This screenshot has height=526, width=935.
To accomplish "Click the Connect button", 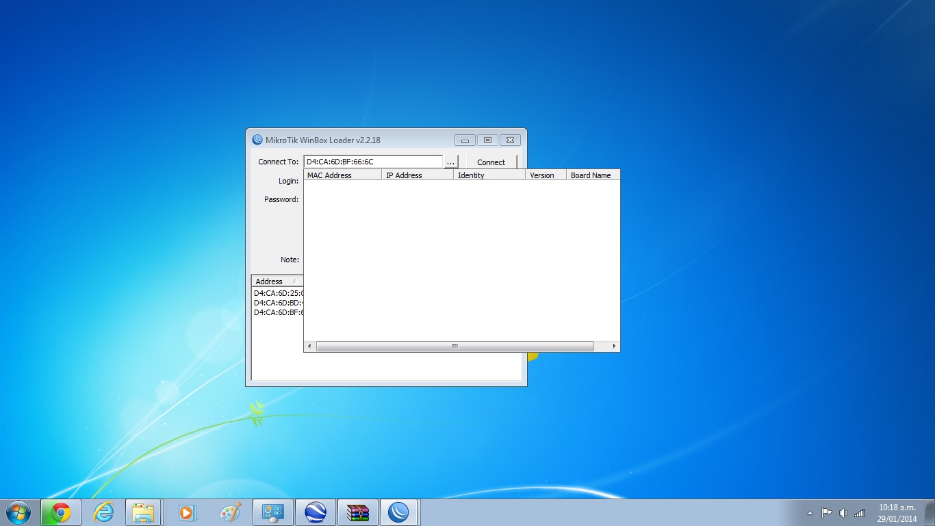I will click(x=491, y=162).
